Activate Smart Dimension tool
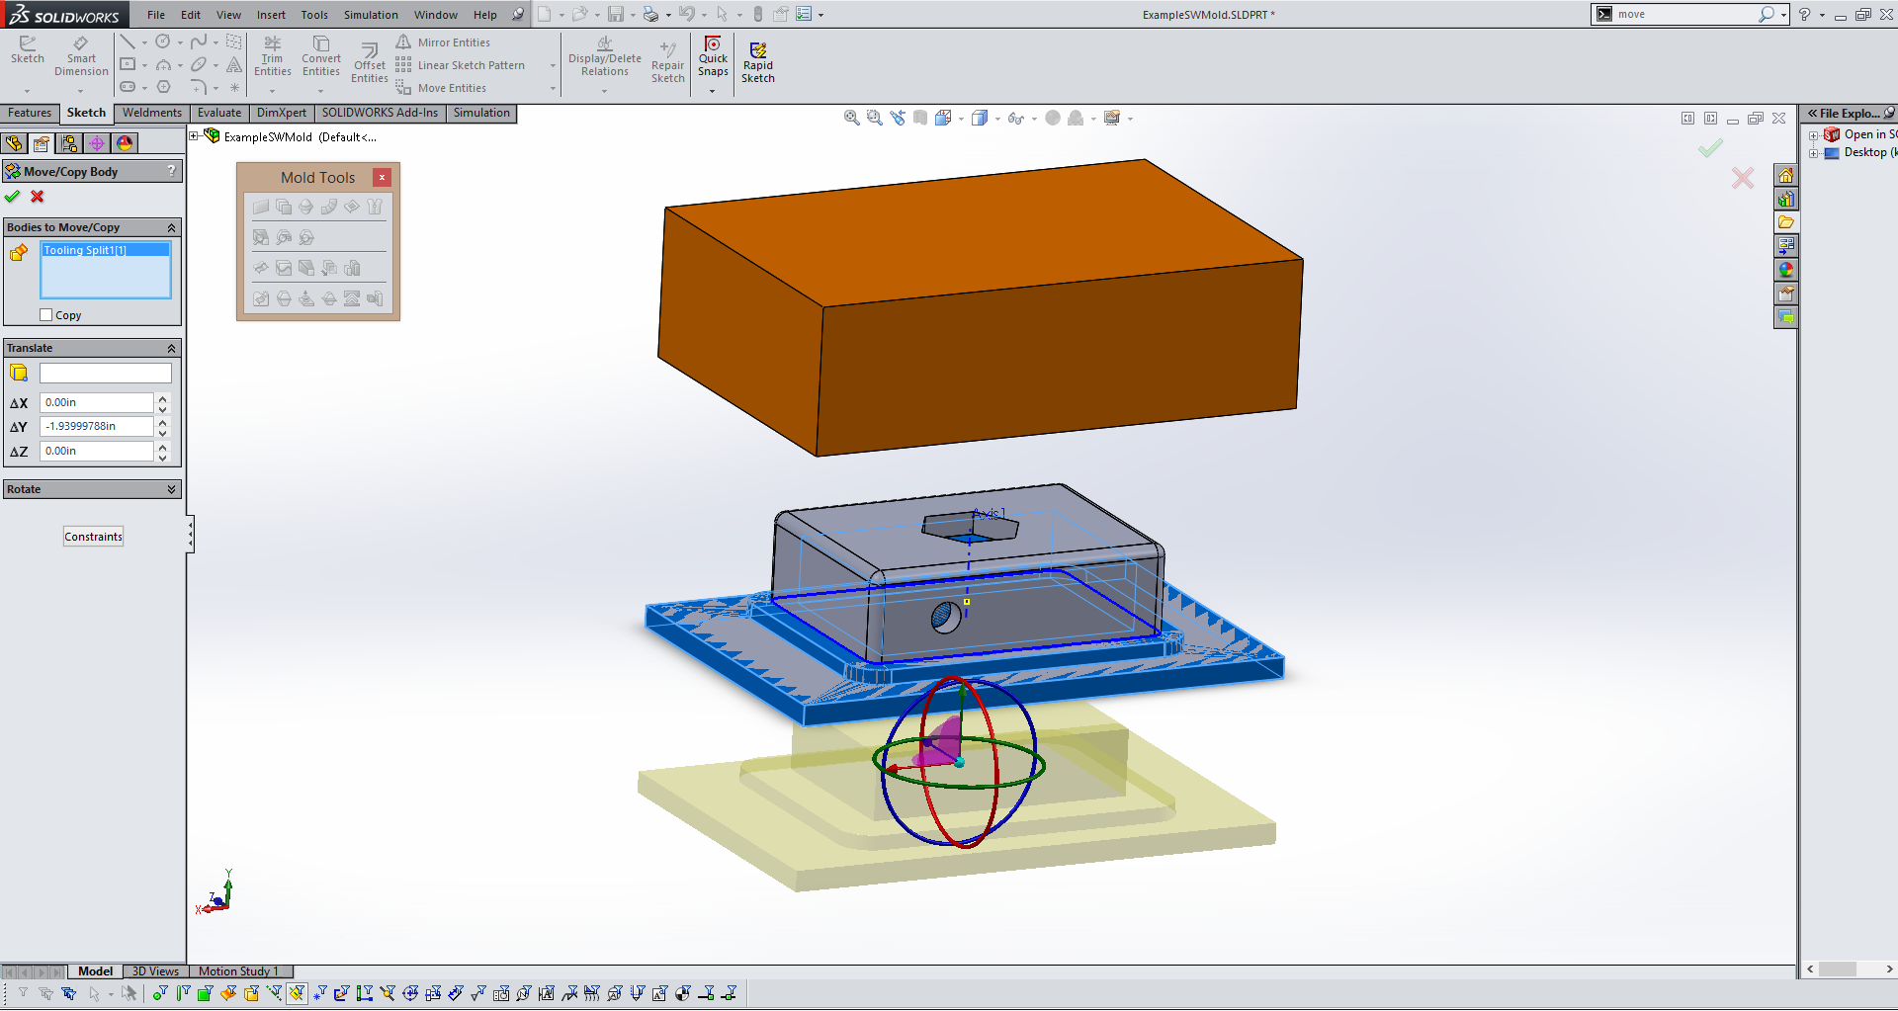Viewport: 1898px width, 1011px height. (81, 56)
